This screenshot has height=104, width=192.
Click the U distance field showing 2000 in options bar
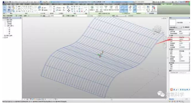(x=56, y=16)
